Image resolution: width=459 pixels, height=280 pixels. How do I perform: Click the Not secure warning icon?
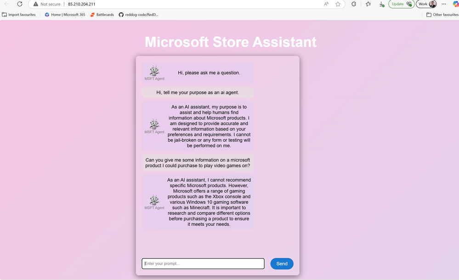36,4
